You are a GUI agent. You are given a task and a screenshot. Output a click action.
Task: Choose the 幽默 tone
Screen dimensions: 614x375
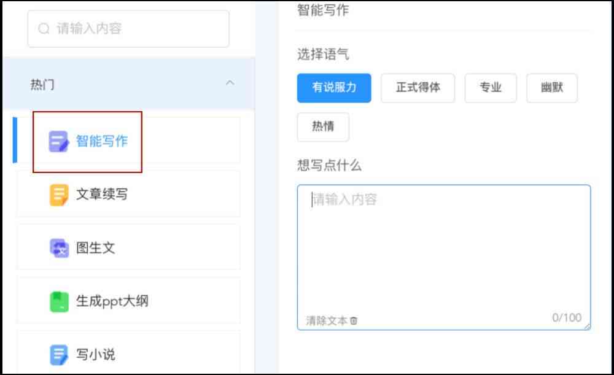(x=552, y=88)
